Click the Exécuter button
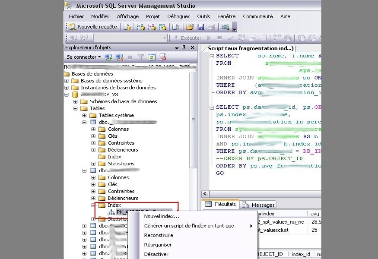This screenshot has height=259, width=378. click(188, 38)
